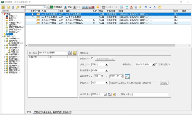This screenshot has height=115, width=192.
Task: Click the trash delete icon in toolbar
Action: (x=13, y=7)
